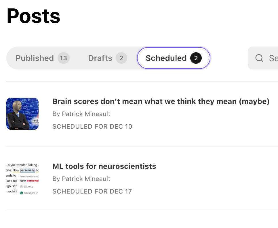This screenshot has height=228, width=278.
Task: Click the author name under Brain scores post
Action: [81, 114]
